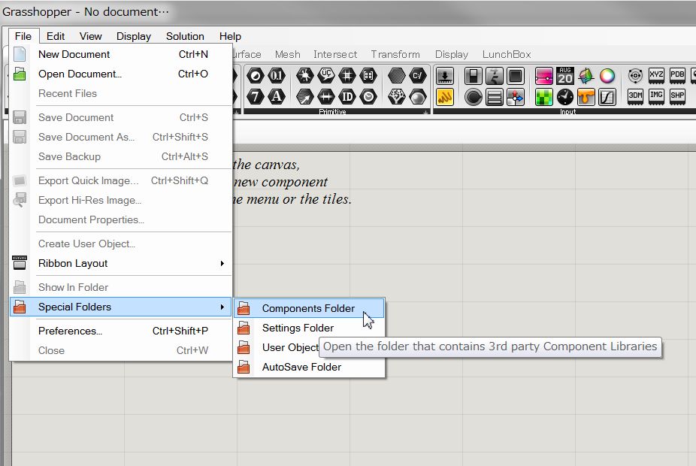Select the Value List input icon
The image size is (696, 466).
click(494, 97)
